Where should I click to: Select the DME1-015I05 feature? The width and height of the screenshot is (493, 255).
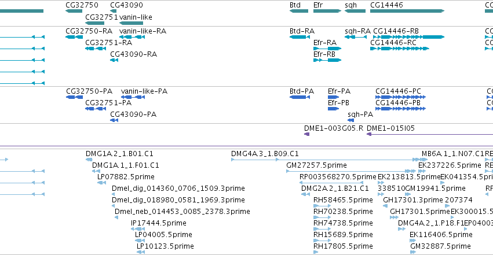click(x=430, y=134)
